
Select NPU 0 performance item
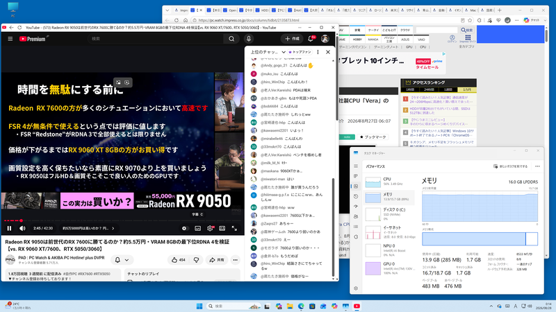point(389,250)
